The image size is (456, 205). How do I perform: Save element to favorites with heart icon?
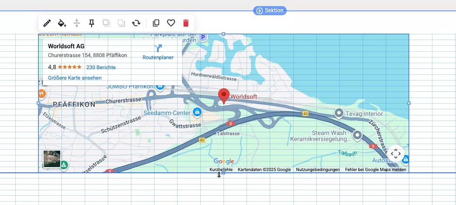click(x=171, y=24)
